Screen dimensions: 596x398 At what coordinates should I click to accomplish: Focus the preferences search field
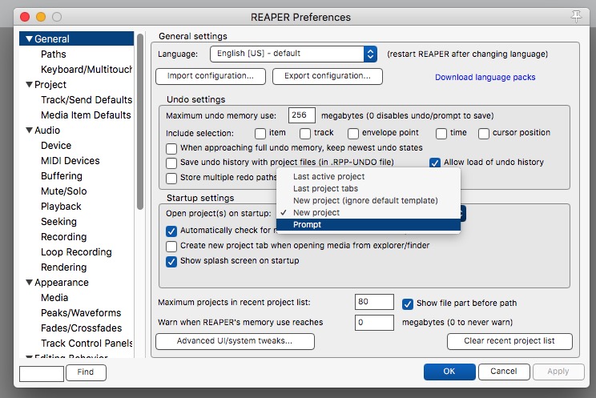42,374
